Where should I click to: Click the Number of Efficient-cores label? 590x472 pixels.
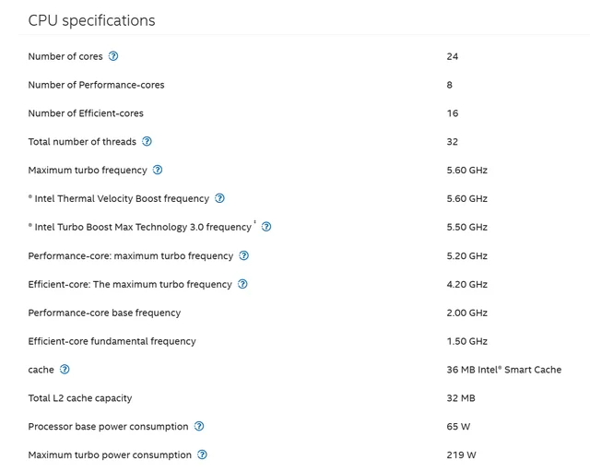tap(86, 113)
